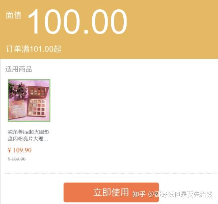
Task: Click the empty golden coupon banner area
Action: (172, 29)
